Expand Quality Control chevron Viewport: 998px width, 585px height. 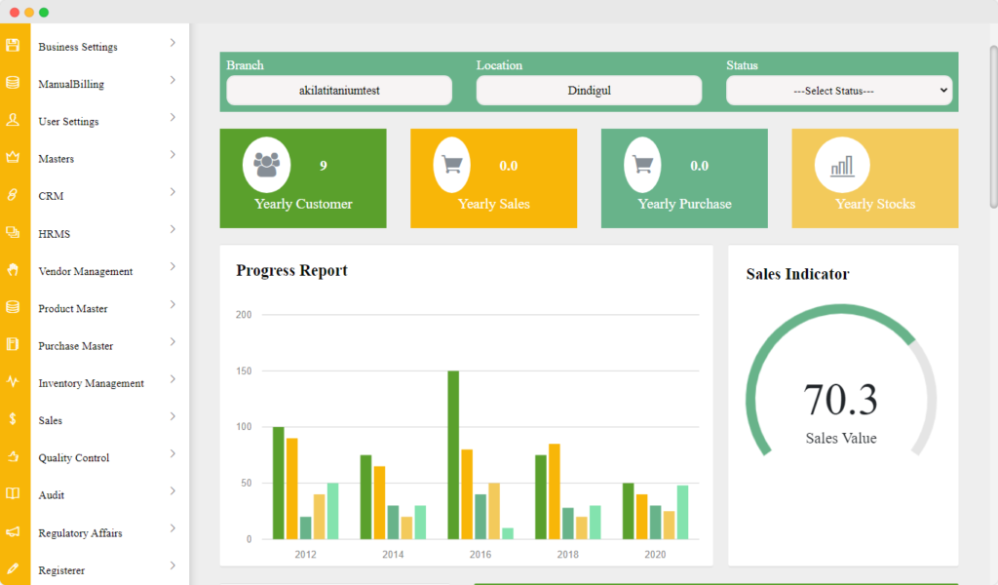(x=173, y=454)
